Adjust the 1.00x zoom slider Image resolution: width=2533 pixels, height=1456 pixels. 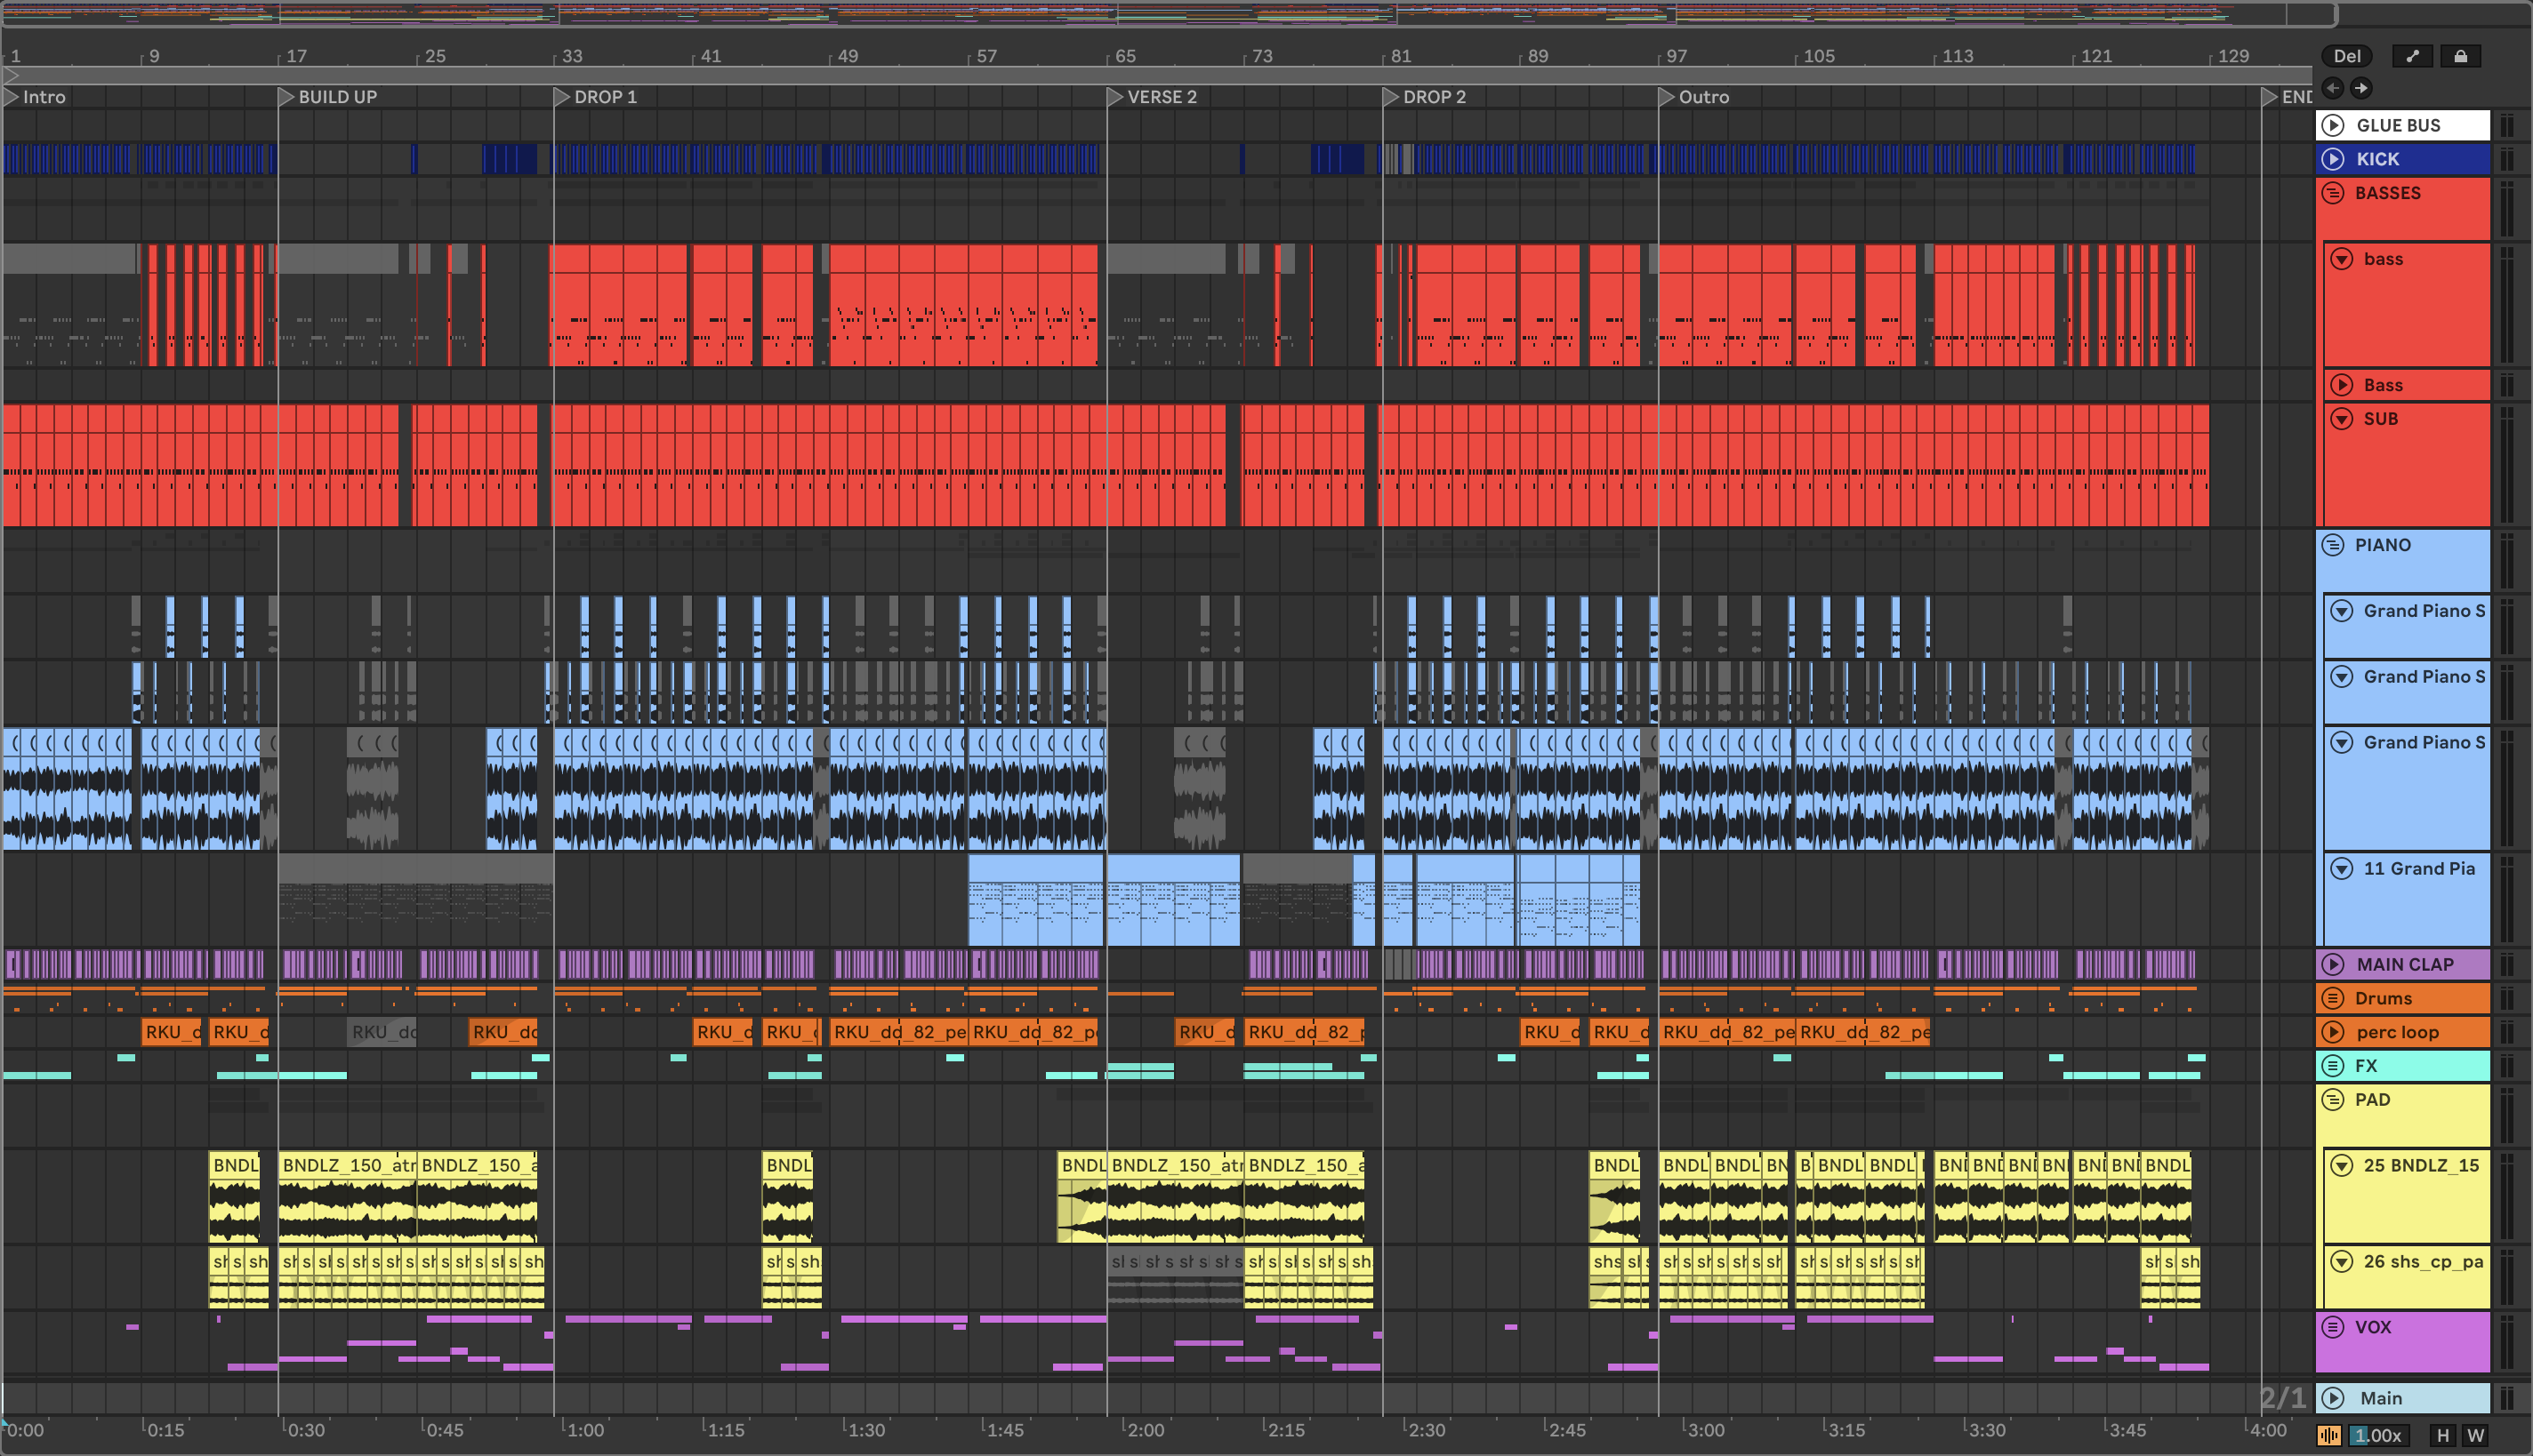click(x=2377, y=1436)
